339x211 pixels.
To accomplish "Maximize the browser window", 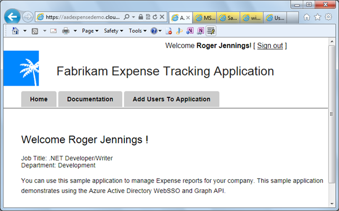I will click(x=309, y=5).
